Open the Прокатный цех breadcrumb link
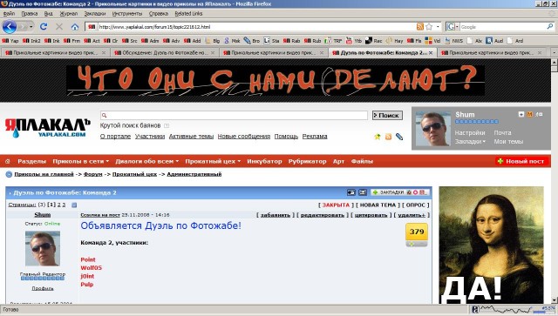 134,174
